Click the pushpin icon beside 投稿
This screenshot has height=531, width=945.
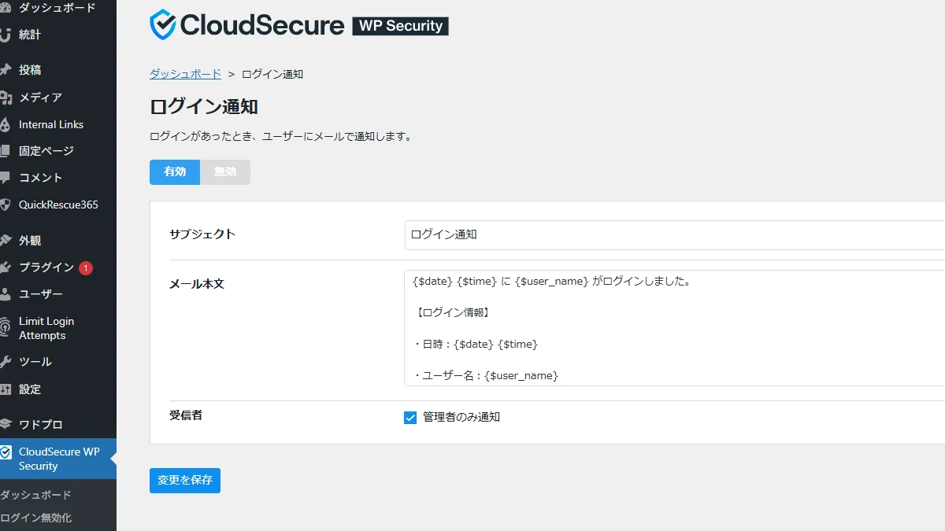point(5,70)
